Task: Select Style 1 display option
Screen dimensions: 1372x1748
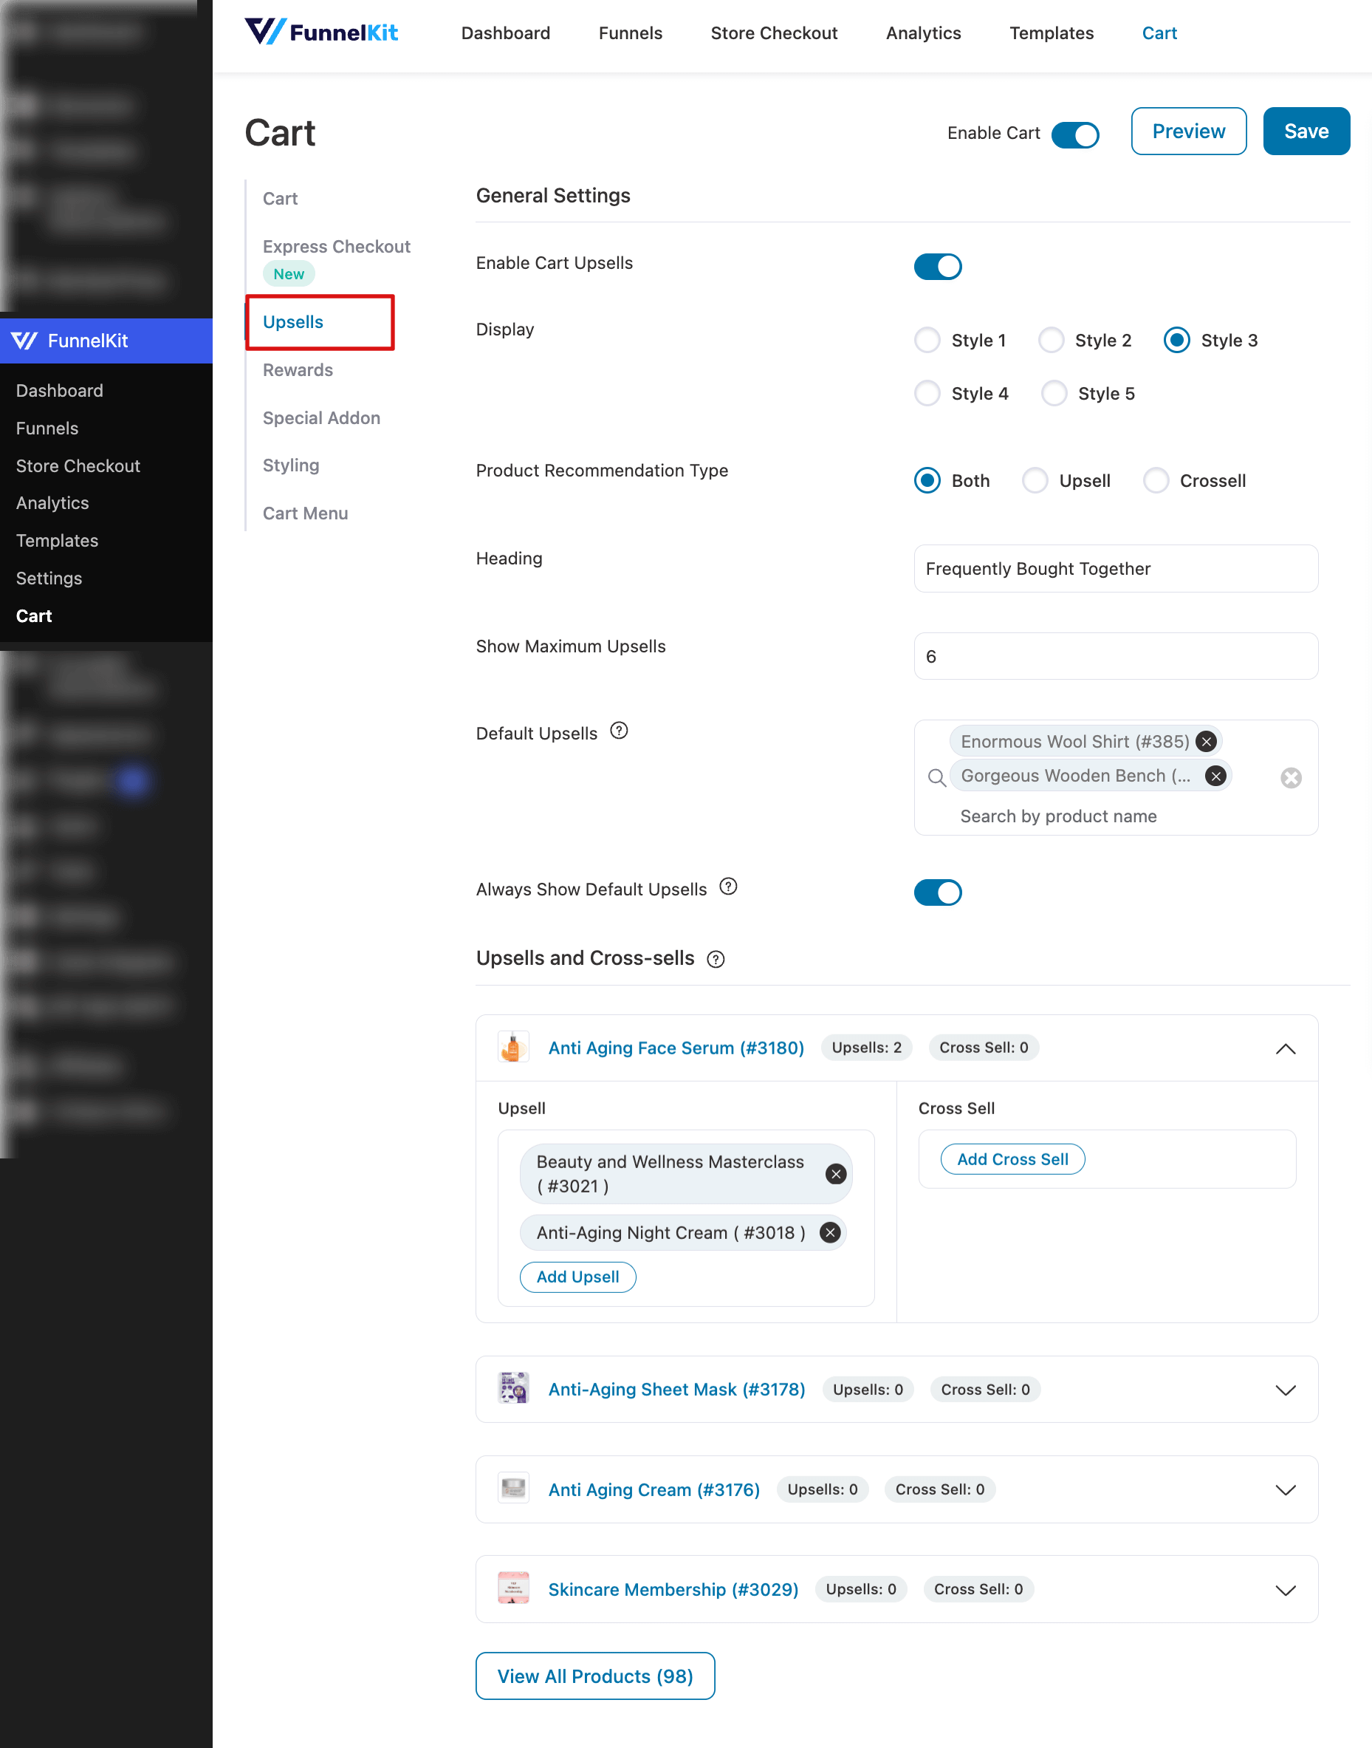Action: [x=927, y=340]
